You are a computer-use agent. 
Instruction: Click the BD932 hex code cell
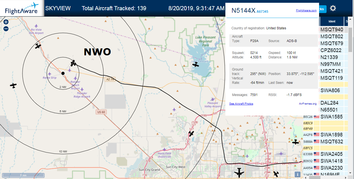point(308,161)
